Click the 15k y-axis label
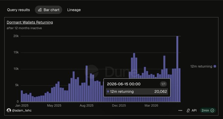This screenshot has width=223, height=119. [x=16, y=53]
